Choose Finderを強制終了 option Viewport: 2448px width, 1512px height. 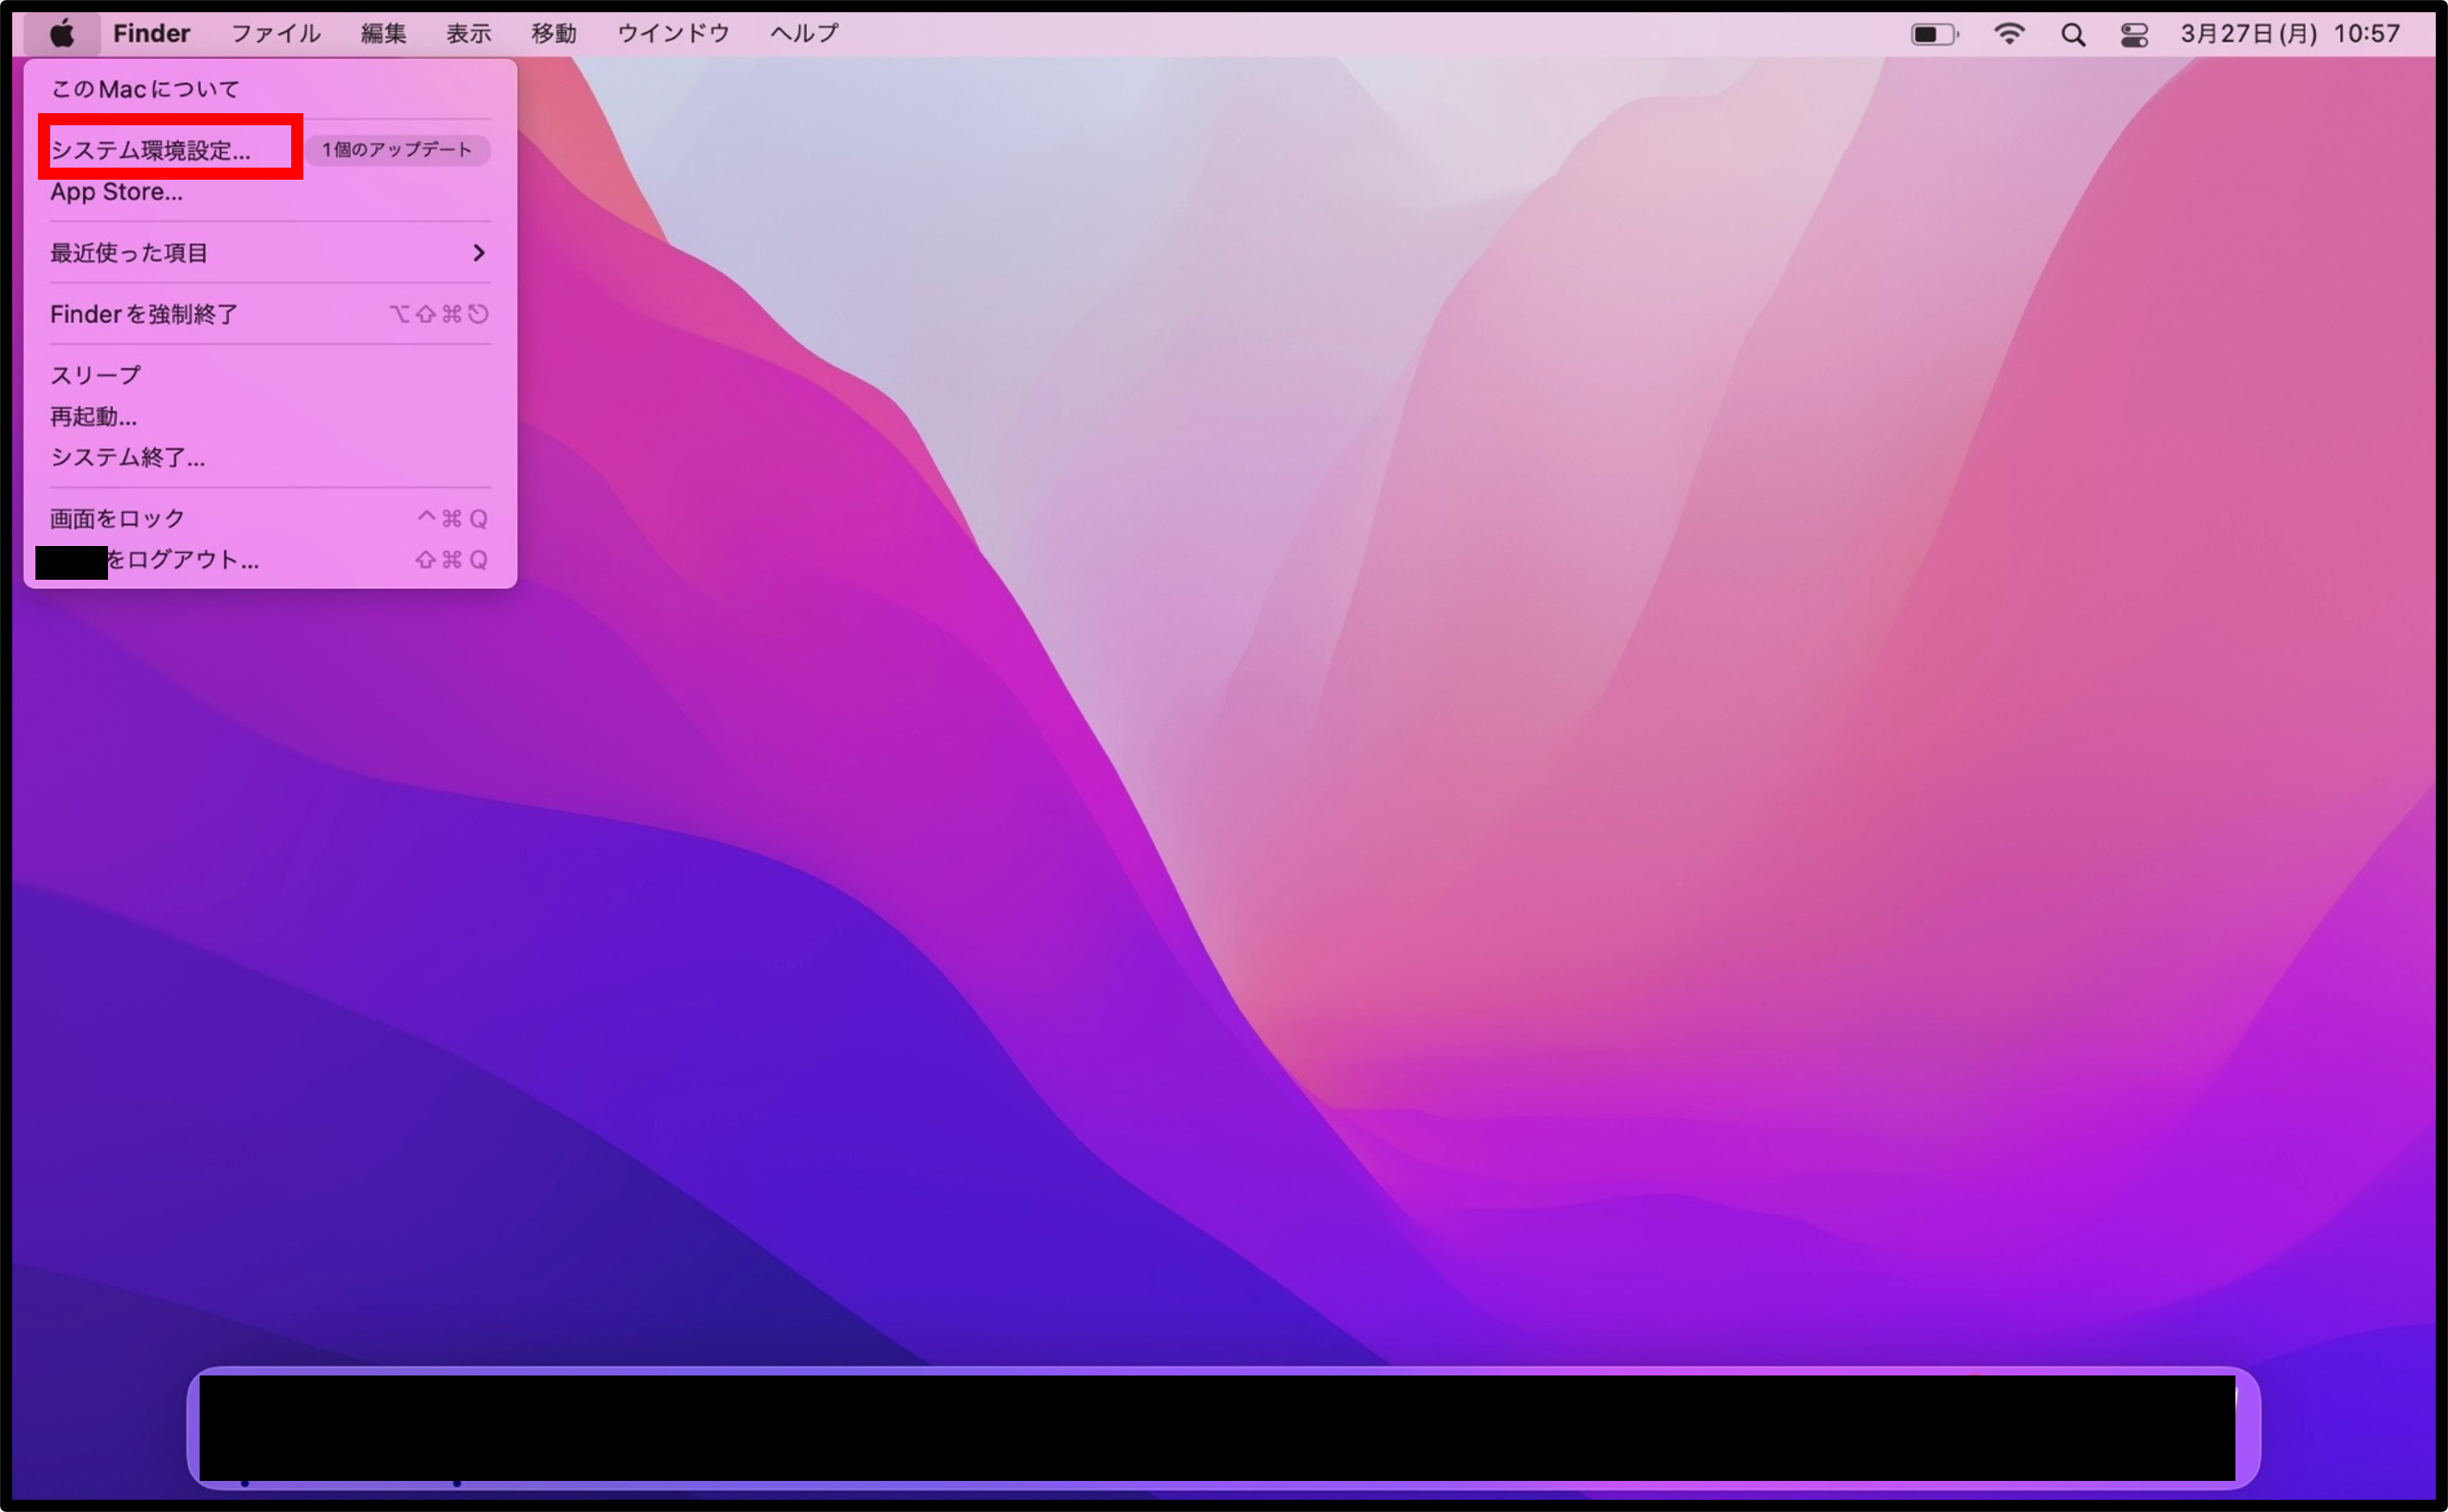144,314
